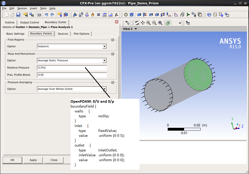This screenshot has height=174, width=249.
Task: Click the camera snapshot icon
Action: pos(39,15)
